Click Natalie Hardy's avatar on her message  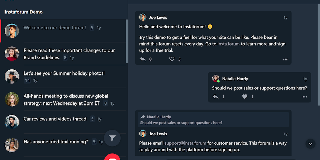pyautogui.click(x=216, y=79)
